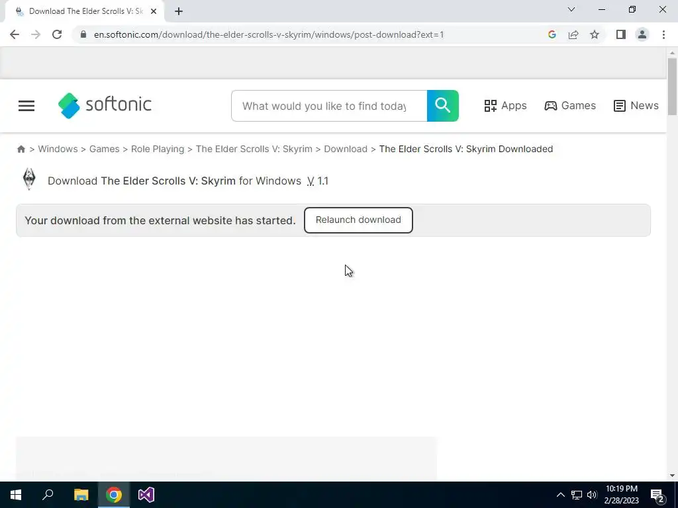
Task: Go back to the previous page
Action: coord(15,34)
